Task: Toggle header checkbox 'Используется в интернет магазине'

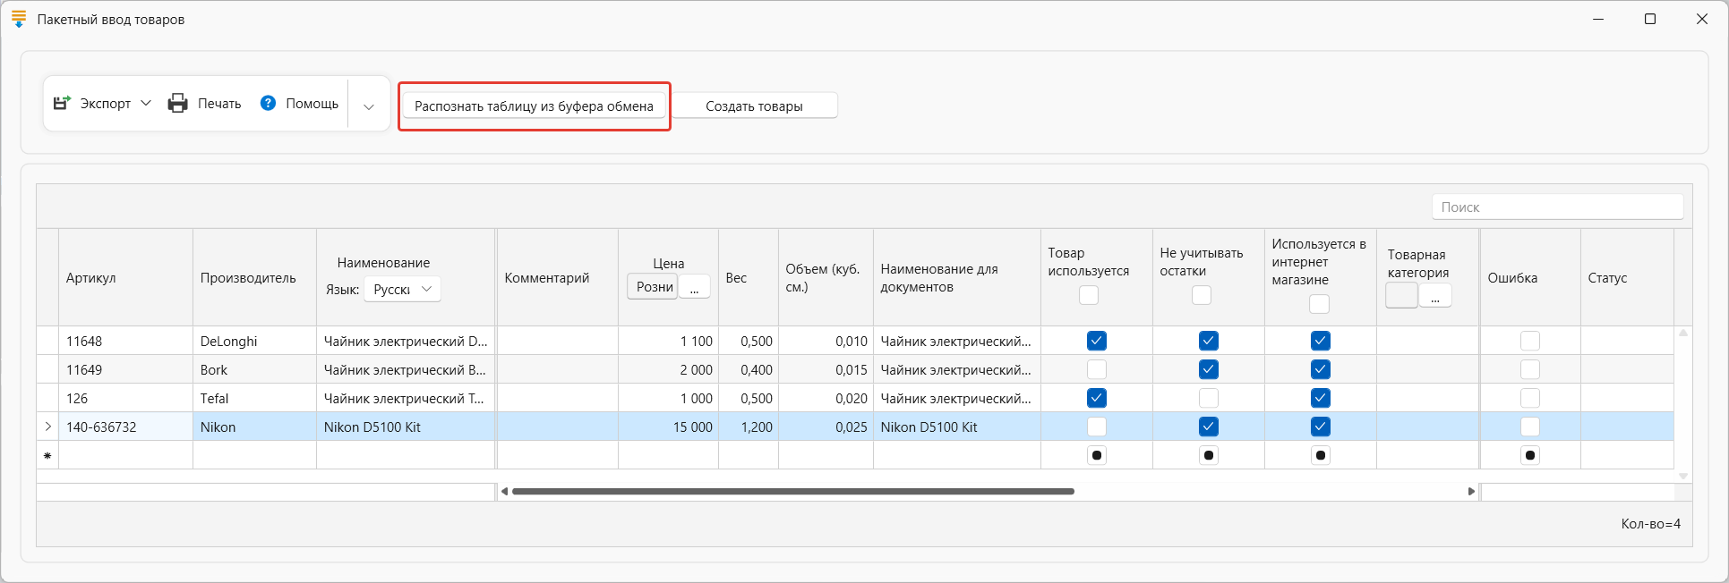Action: pos(1319,304)
